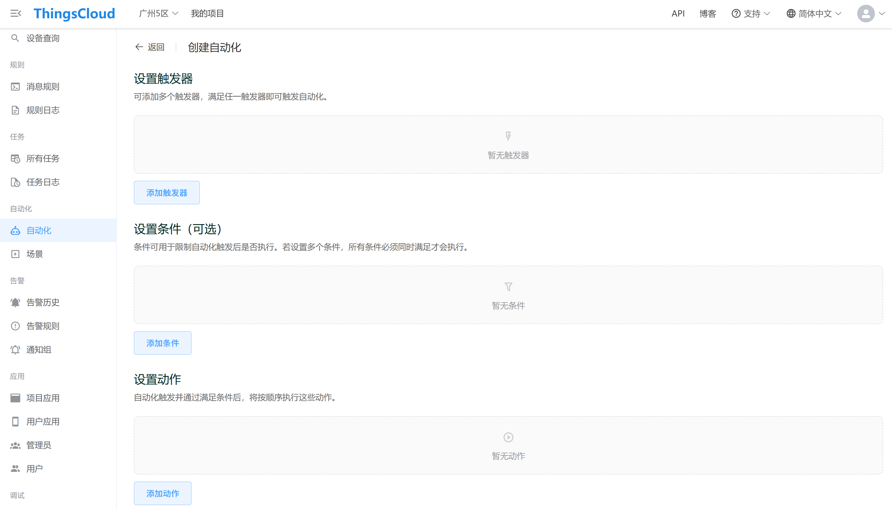This screenshot has height=509, width=892.
Task: Click the 告警历史 bell icon
Action: pyautogui.click(x=15, y=302)
